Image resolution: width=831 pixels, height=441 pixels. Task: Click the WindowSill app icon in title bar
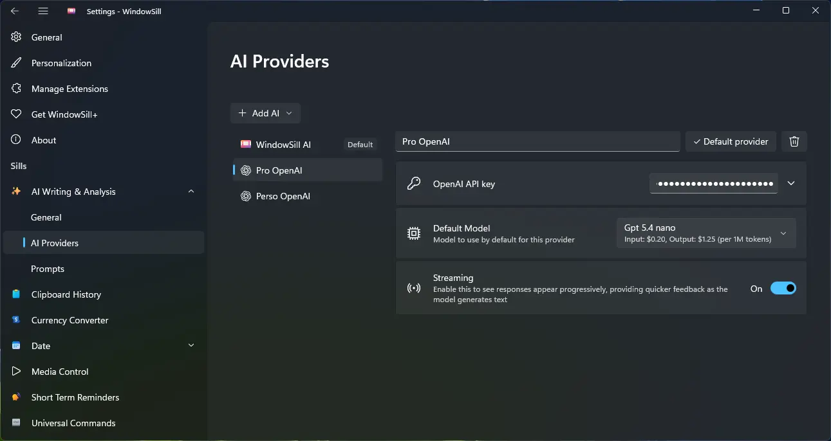click(71, 11)
